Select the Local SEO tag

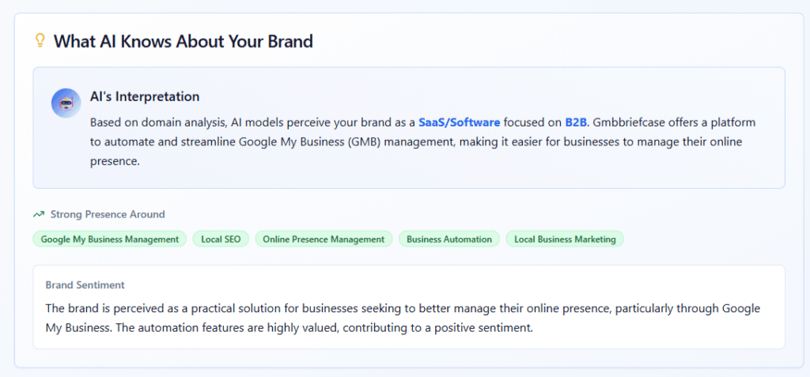pyautogui.click(x=221, y=239)
